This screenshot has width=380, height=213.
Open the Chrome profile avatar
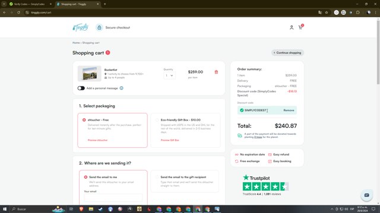coord(369,12)
